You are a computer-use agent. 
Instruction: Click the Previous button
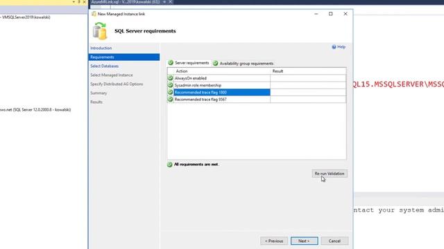(x=274, y=241)
